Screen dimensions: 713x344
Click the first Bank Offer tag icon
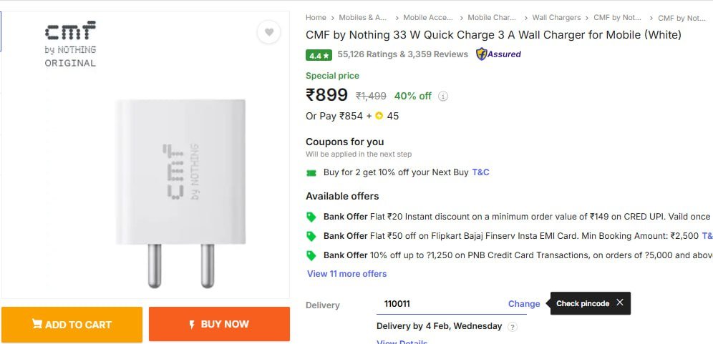pyautogui.click(x=311, y=217)
